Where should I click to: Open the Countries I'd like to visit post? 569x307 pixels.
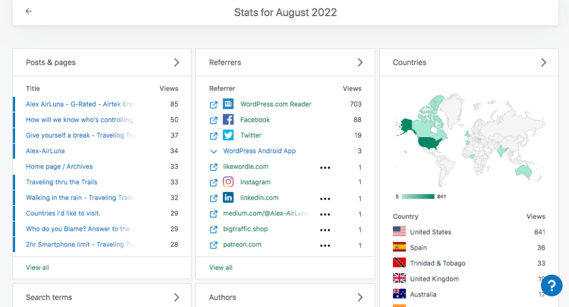63,213
